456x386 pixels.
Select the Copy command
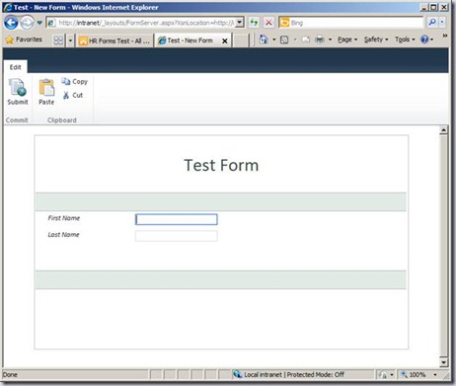(x=74, y=82)
